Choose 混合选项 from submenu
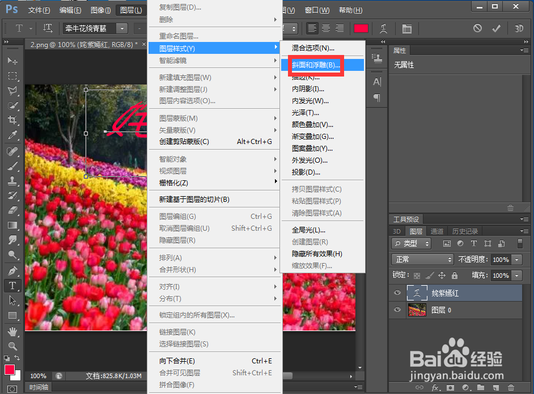This screenshot has width=534, height=394. point(323,48)
